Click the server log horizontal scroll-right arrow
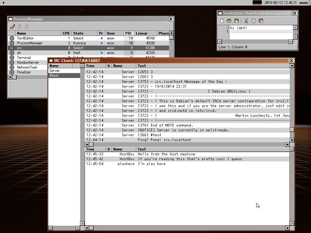This screenshot has height=233, width=311. click(x=287, y=144)
